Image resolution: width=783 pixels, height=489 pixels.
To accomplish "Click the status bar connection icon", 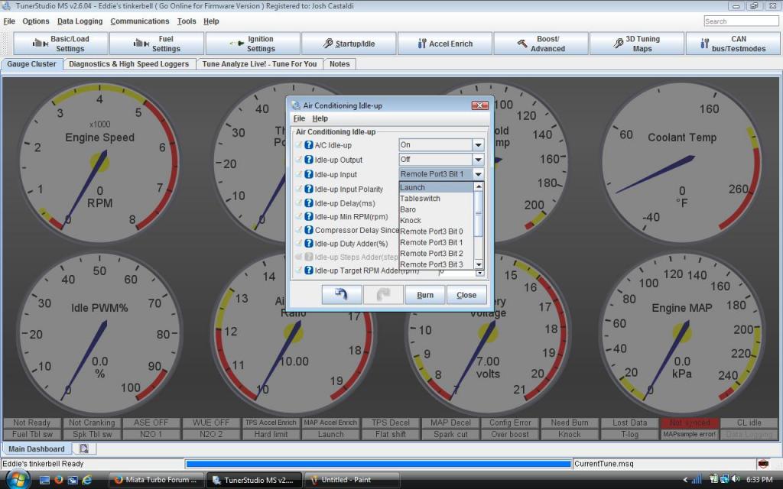I will click(x=763, y=464).
